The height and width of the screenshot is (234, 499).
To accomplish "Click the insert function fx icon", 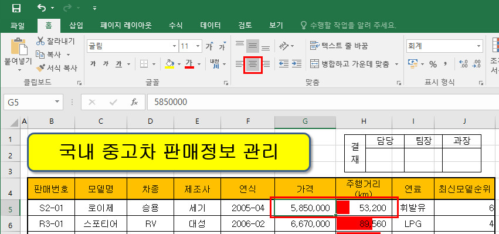I will pyautogui.click(x=134, y=102).
